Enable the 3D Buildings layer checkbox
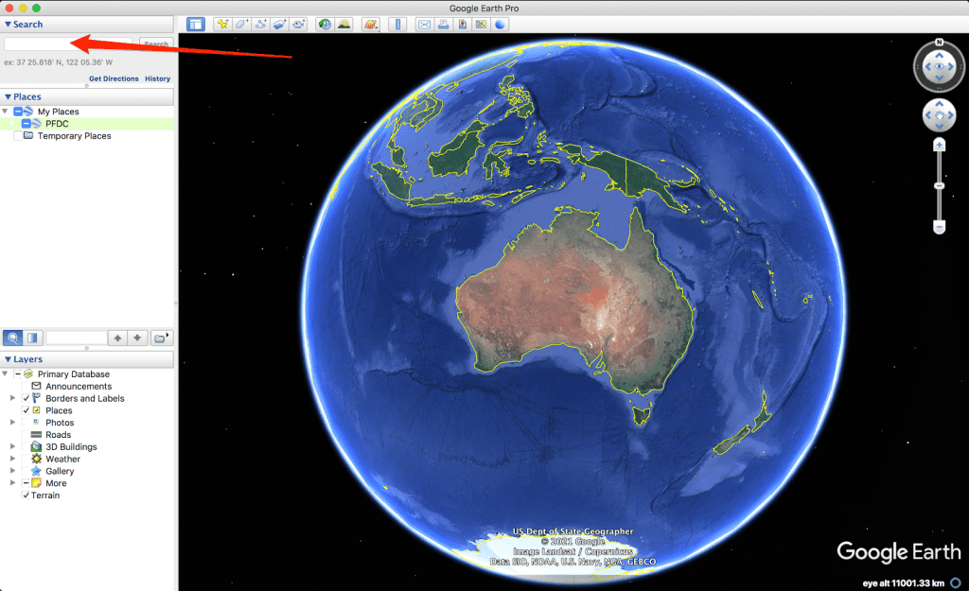969x591 pixels. [26, 446]
